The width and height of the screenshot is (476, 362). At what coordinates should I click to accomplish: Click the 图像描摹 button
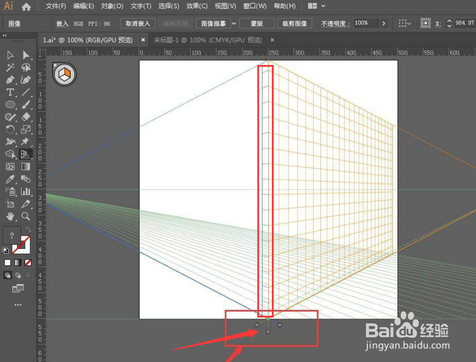(x=213, y=23)
